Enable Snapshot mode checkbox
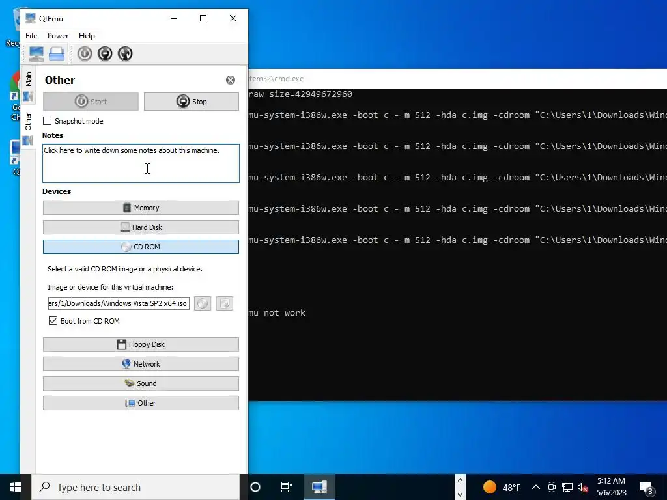 [x=47, y=121]
